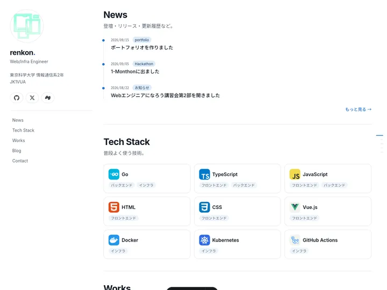Click the Go card title text
This screenshot has height=290, width=387.
click(x=125, y=175)
